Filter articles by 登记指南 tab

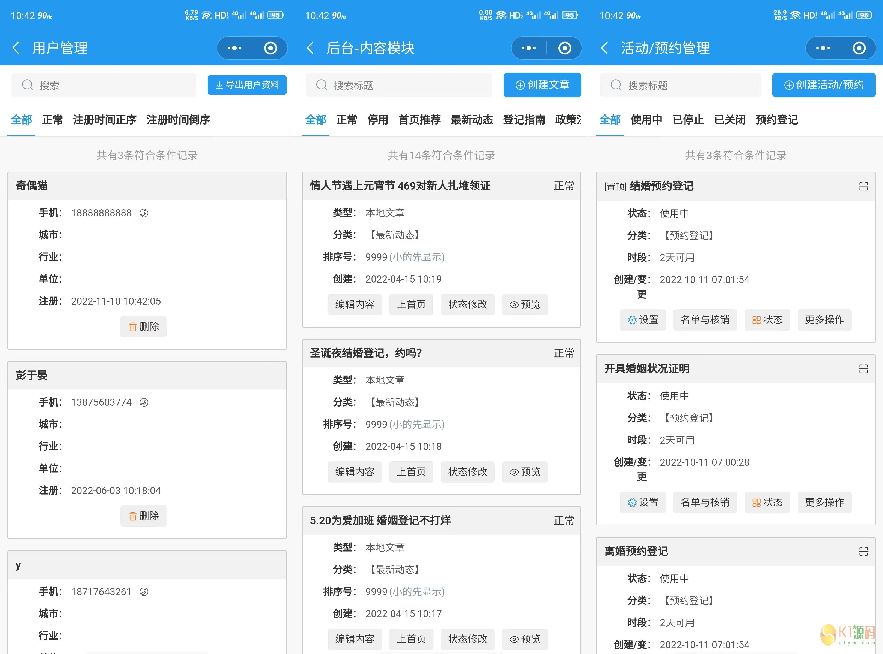tap(524, 120)
